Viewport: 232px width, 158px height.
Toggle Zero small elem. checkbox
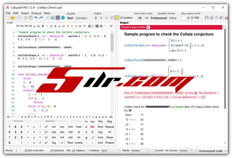(26, 150)
